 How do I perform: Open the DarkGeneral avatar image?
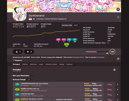point(20,14)
